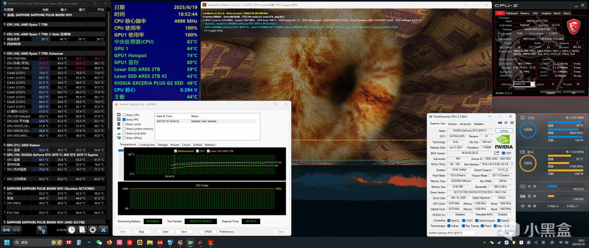Viewport: 589px width, 248px height.
Task: Collapse HWiNFO NVIDIA RTX 3070 Ti sensor group
Action: [x=5, y=155]
